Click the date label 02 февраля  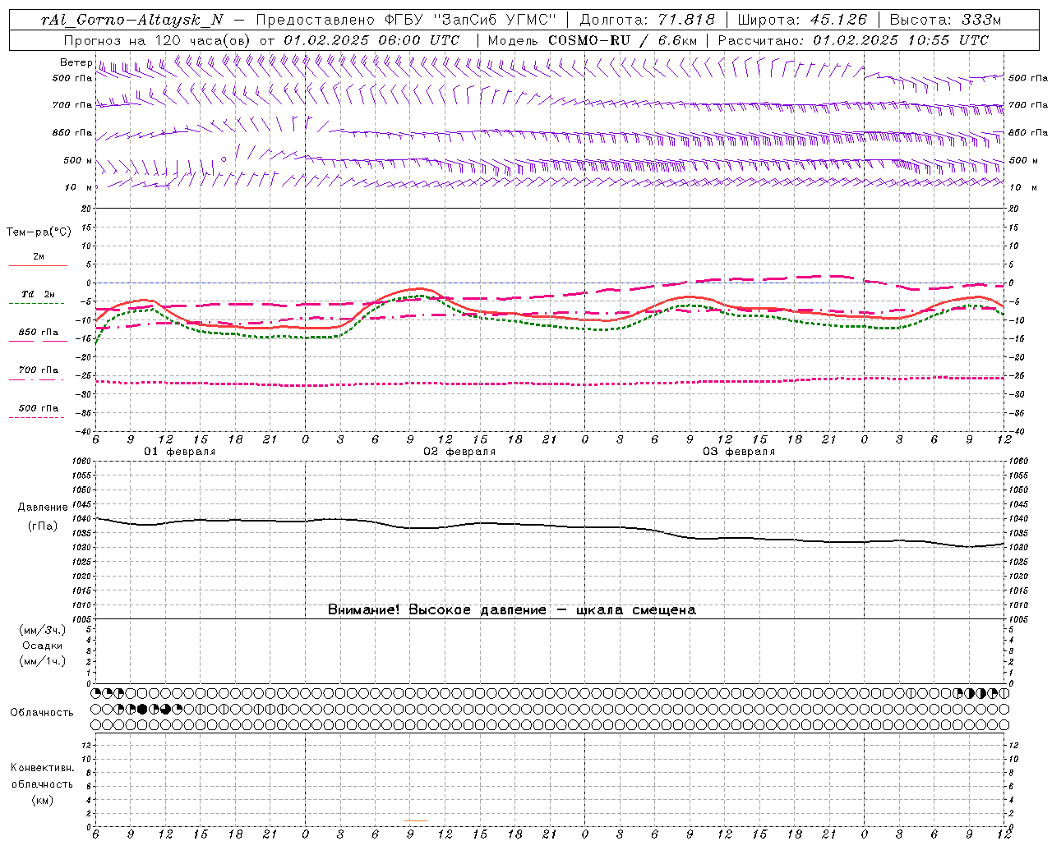[459, 452]
